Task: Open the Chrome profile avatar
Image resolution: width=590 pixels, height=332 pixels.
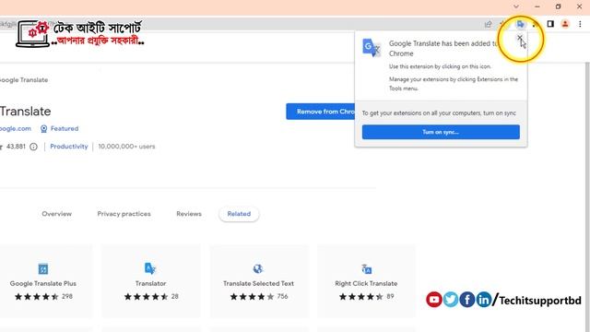Action: coord(565,24)
